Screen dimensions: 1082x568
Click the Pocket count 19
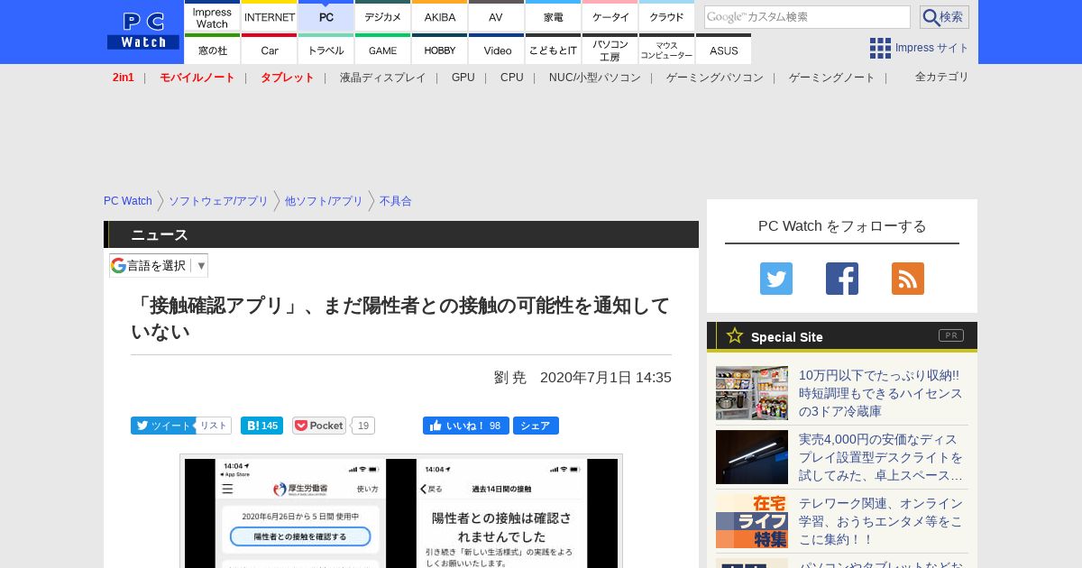pyautogui.click(x=363, y=426)
